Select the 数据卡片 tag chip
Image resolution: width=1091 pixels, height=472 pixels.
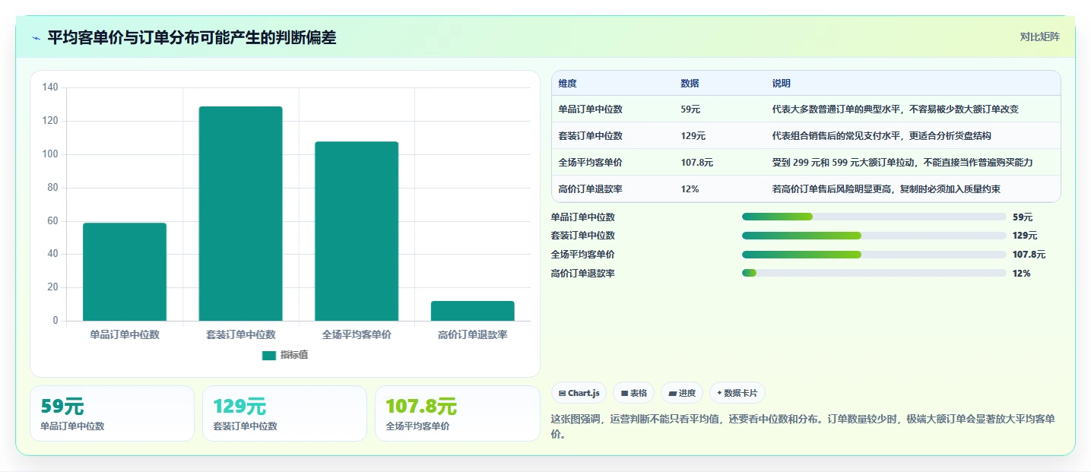pyautogui.click(x=737, y=393)
